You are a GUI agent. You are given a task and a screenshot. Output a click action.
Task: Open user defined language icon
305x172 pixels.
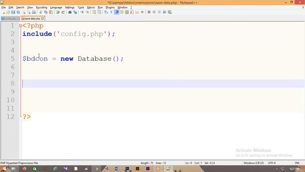(x=122, y=12)
